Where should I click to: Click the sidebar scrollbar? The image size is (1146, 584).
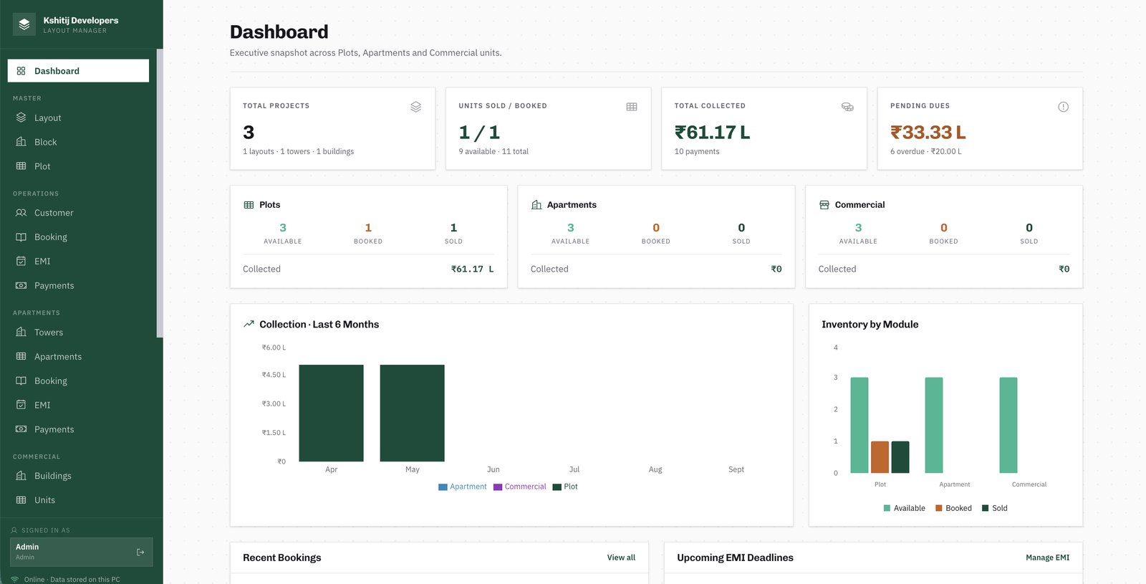click(x=160, y=193)
